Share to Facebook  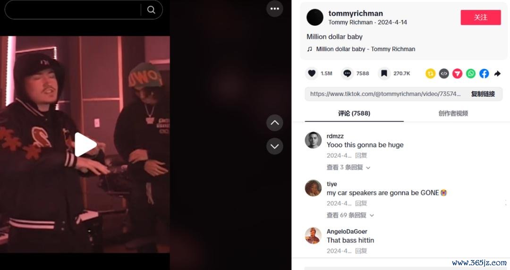pyautogui.click(x=484, y=74)
